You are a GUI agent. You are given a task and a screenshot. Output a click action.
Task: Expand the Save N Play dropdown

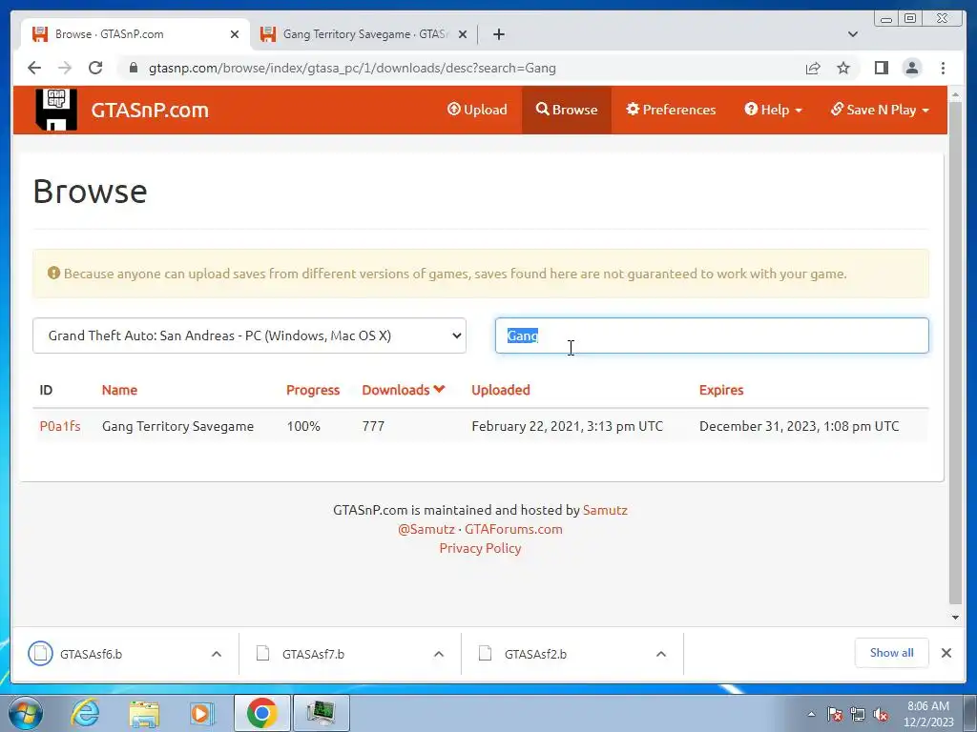(x=880, y=110)
